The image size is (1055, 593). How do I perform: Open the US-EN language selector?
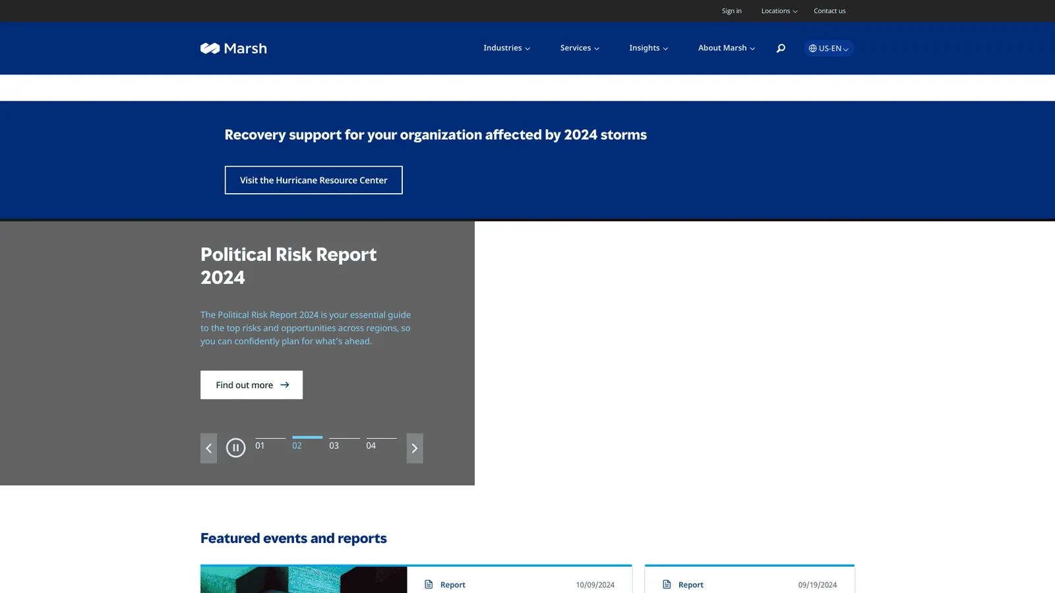coord(829,48)
